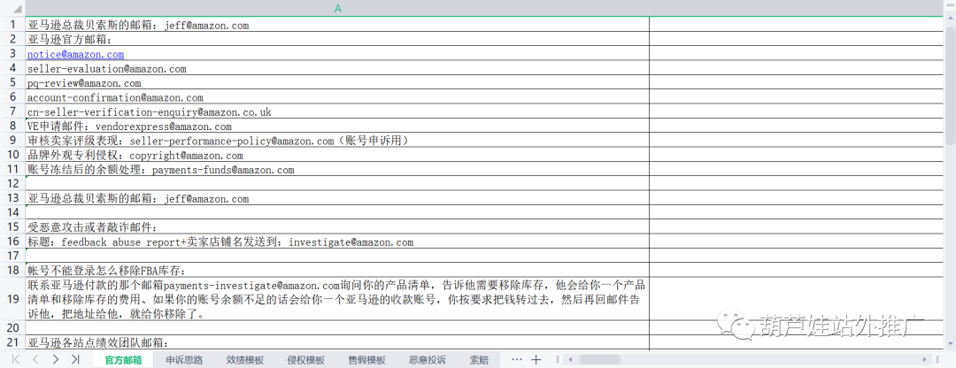Viewport: 956px width, 368px height.
Task: Select the payments-funds@amazon.com cell
Action: [x=338, y=169]
